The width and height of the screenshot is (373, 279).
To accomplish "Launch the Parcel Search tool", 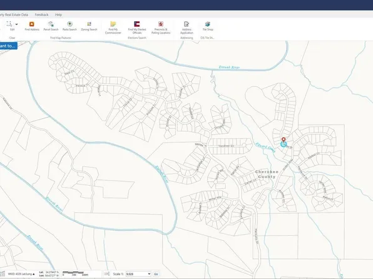I will tap(51, 26).
